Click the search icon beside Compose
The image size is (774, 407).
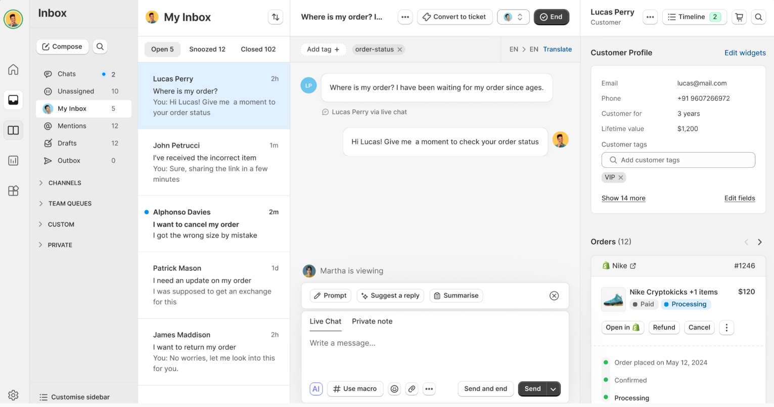click(x=100, y=47)
